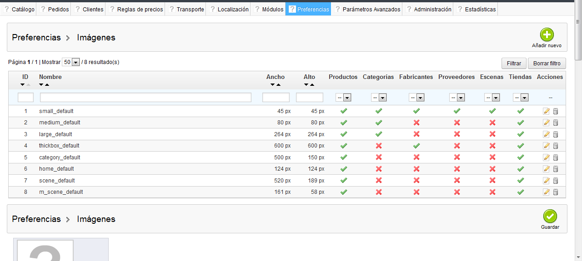Delete the large_default image type
Viewport: 582px width, 261px height.
click(x=556, y=134)
